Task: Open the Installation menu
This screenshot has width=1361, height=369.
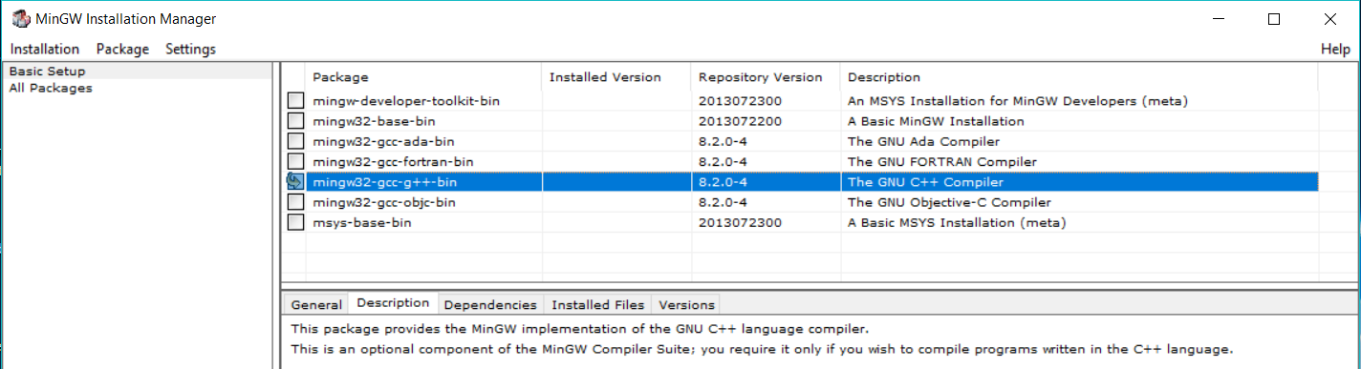Action: click(x=45, y=49)
